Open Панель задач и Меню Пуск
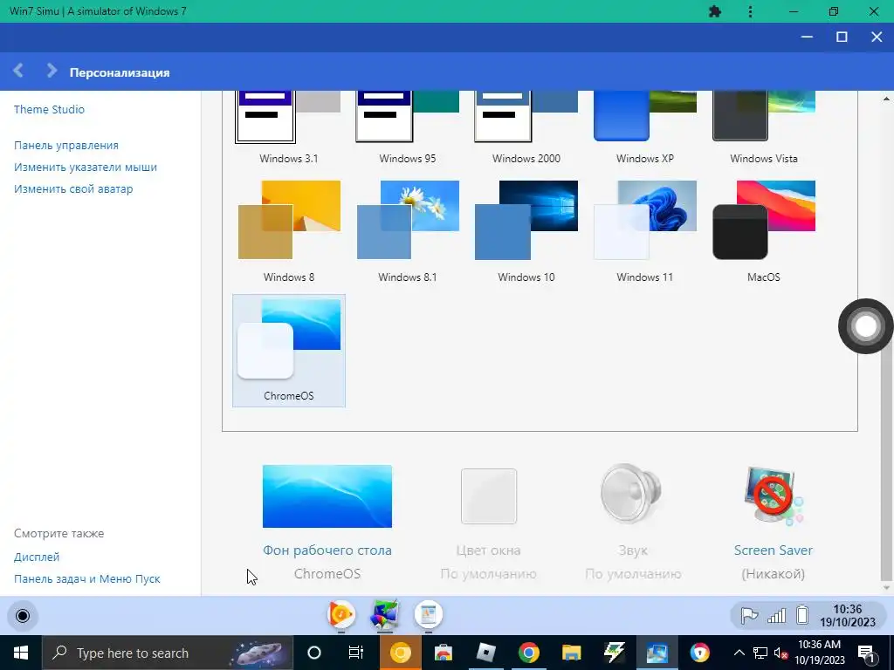Image resolution: width=894 pixels, height=670 pixels. pos(87,579)
